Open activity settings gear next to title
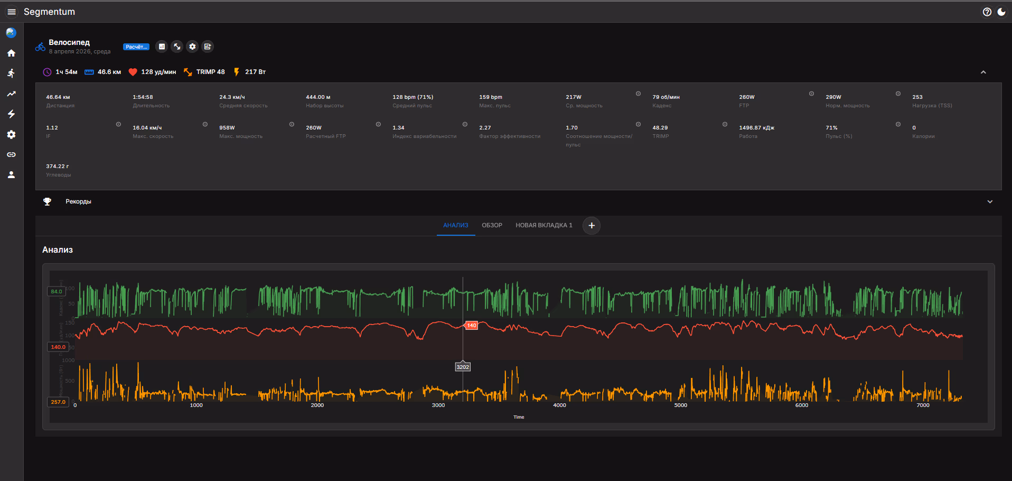1012x481 pixels. tap(192, 47)
